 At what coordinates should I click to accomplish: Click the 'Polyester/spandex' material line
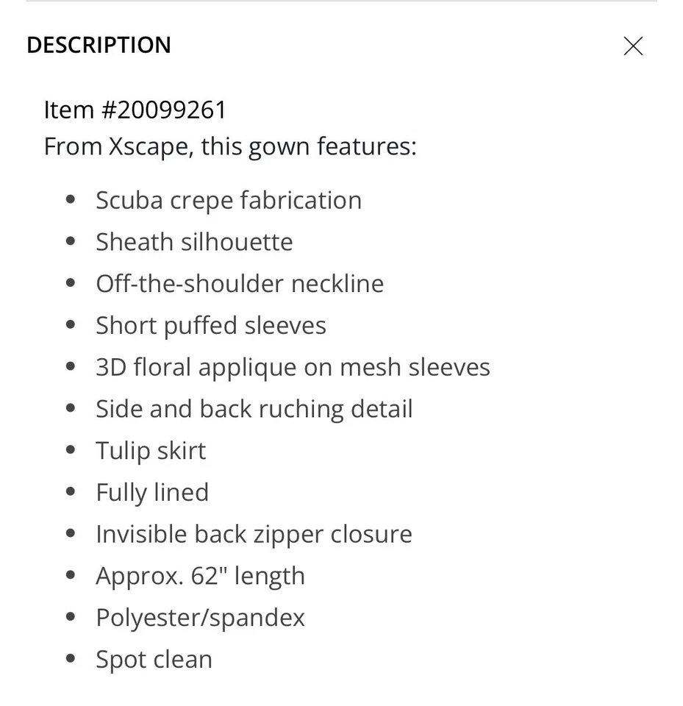(x=200, y=618)
